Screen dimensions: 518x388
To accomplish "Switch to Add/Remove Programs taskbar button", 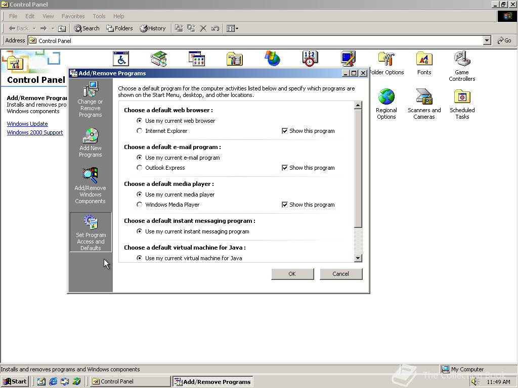I will [x=213, y=382].
